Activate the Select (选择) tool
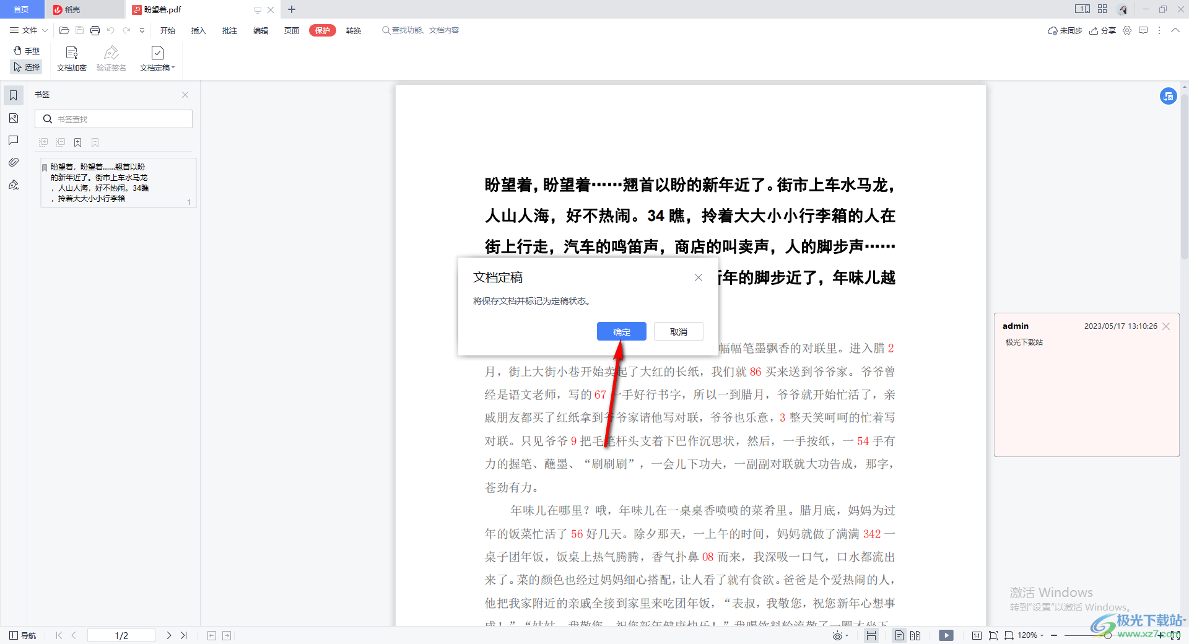The width and height of the screenshot is (1189, 644). pos(27,67)
